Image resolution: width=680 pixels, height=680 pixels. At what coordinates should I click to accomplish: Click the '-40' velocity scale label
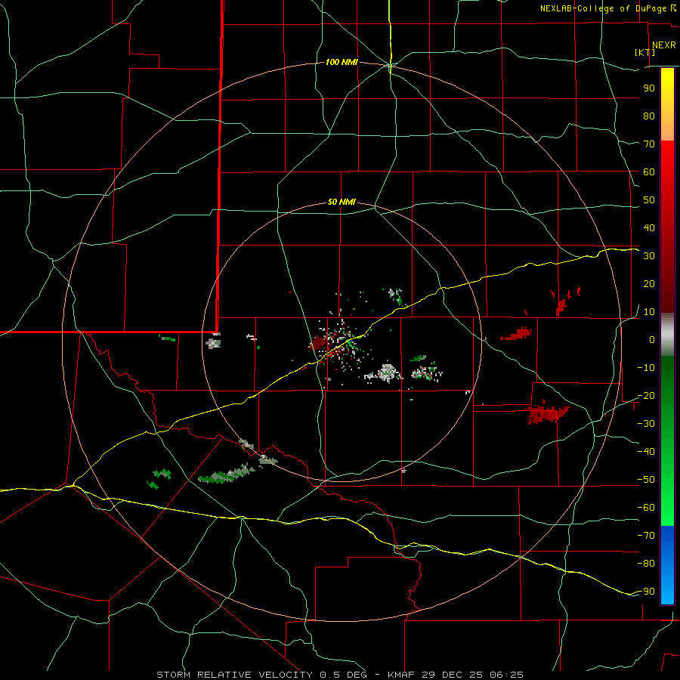pyautogui.click(x=646, y=452)
